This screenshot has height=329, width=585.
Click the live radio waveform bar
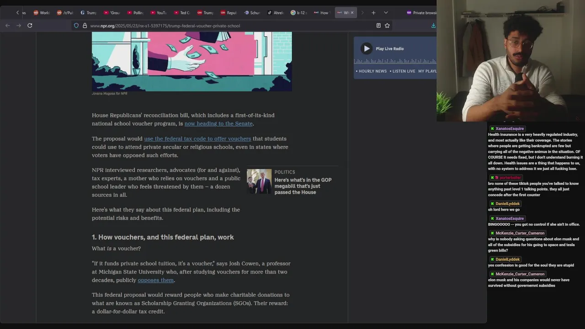coord(396,62)
